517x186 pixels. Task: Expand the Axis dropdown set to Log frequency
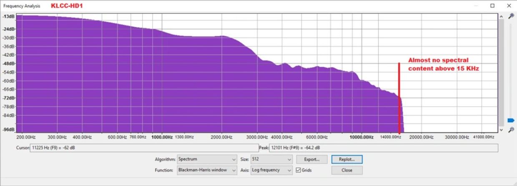point(271,170)
